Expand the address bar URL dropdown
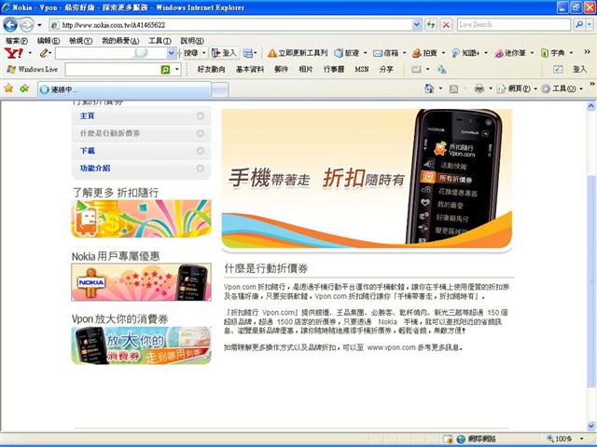Screen dimensions: 597x447 tap(417, 25)
